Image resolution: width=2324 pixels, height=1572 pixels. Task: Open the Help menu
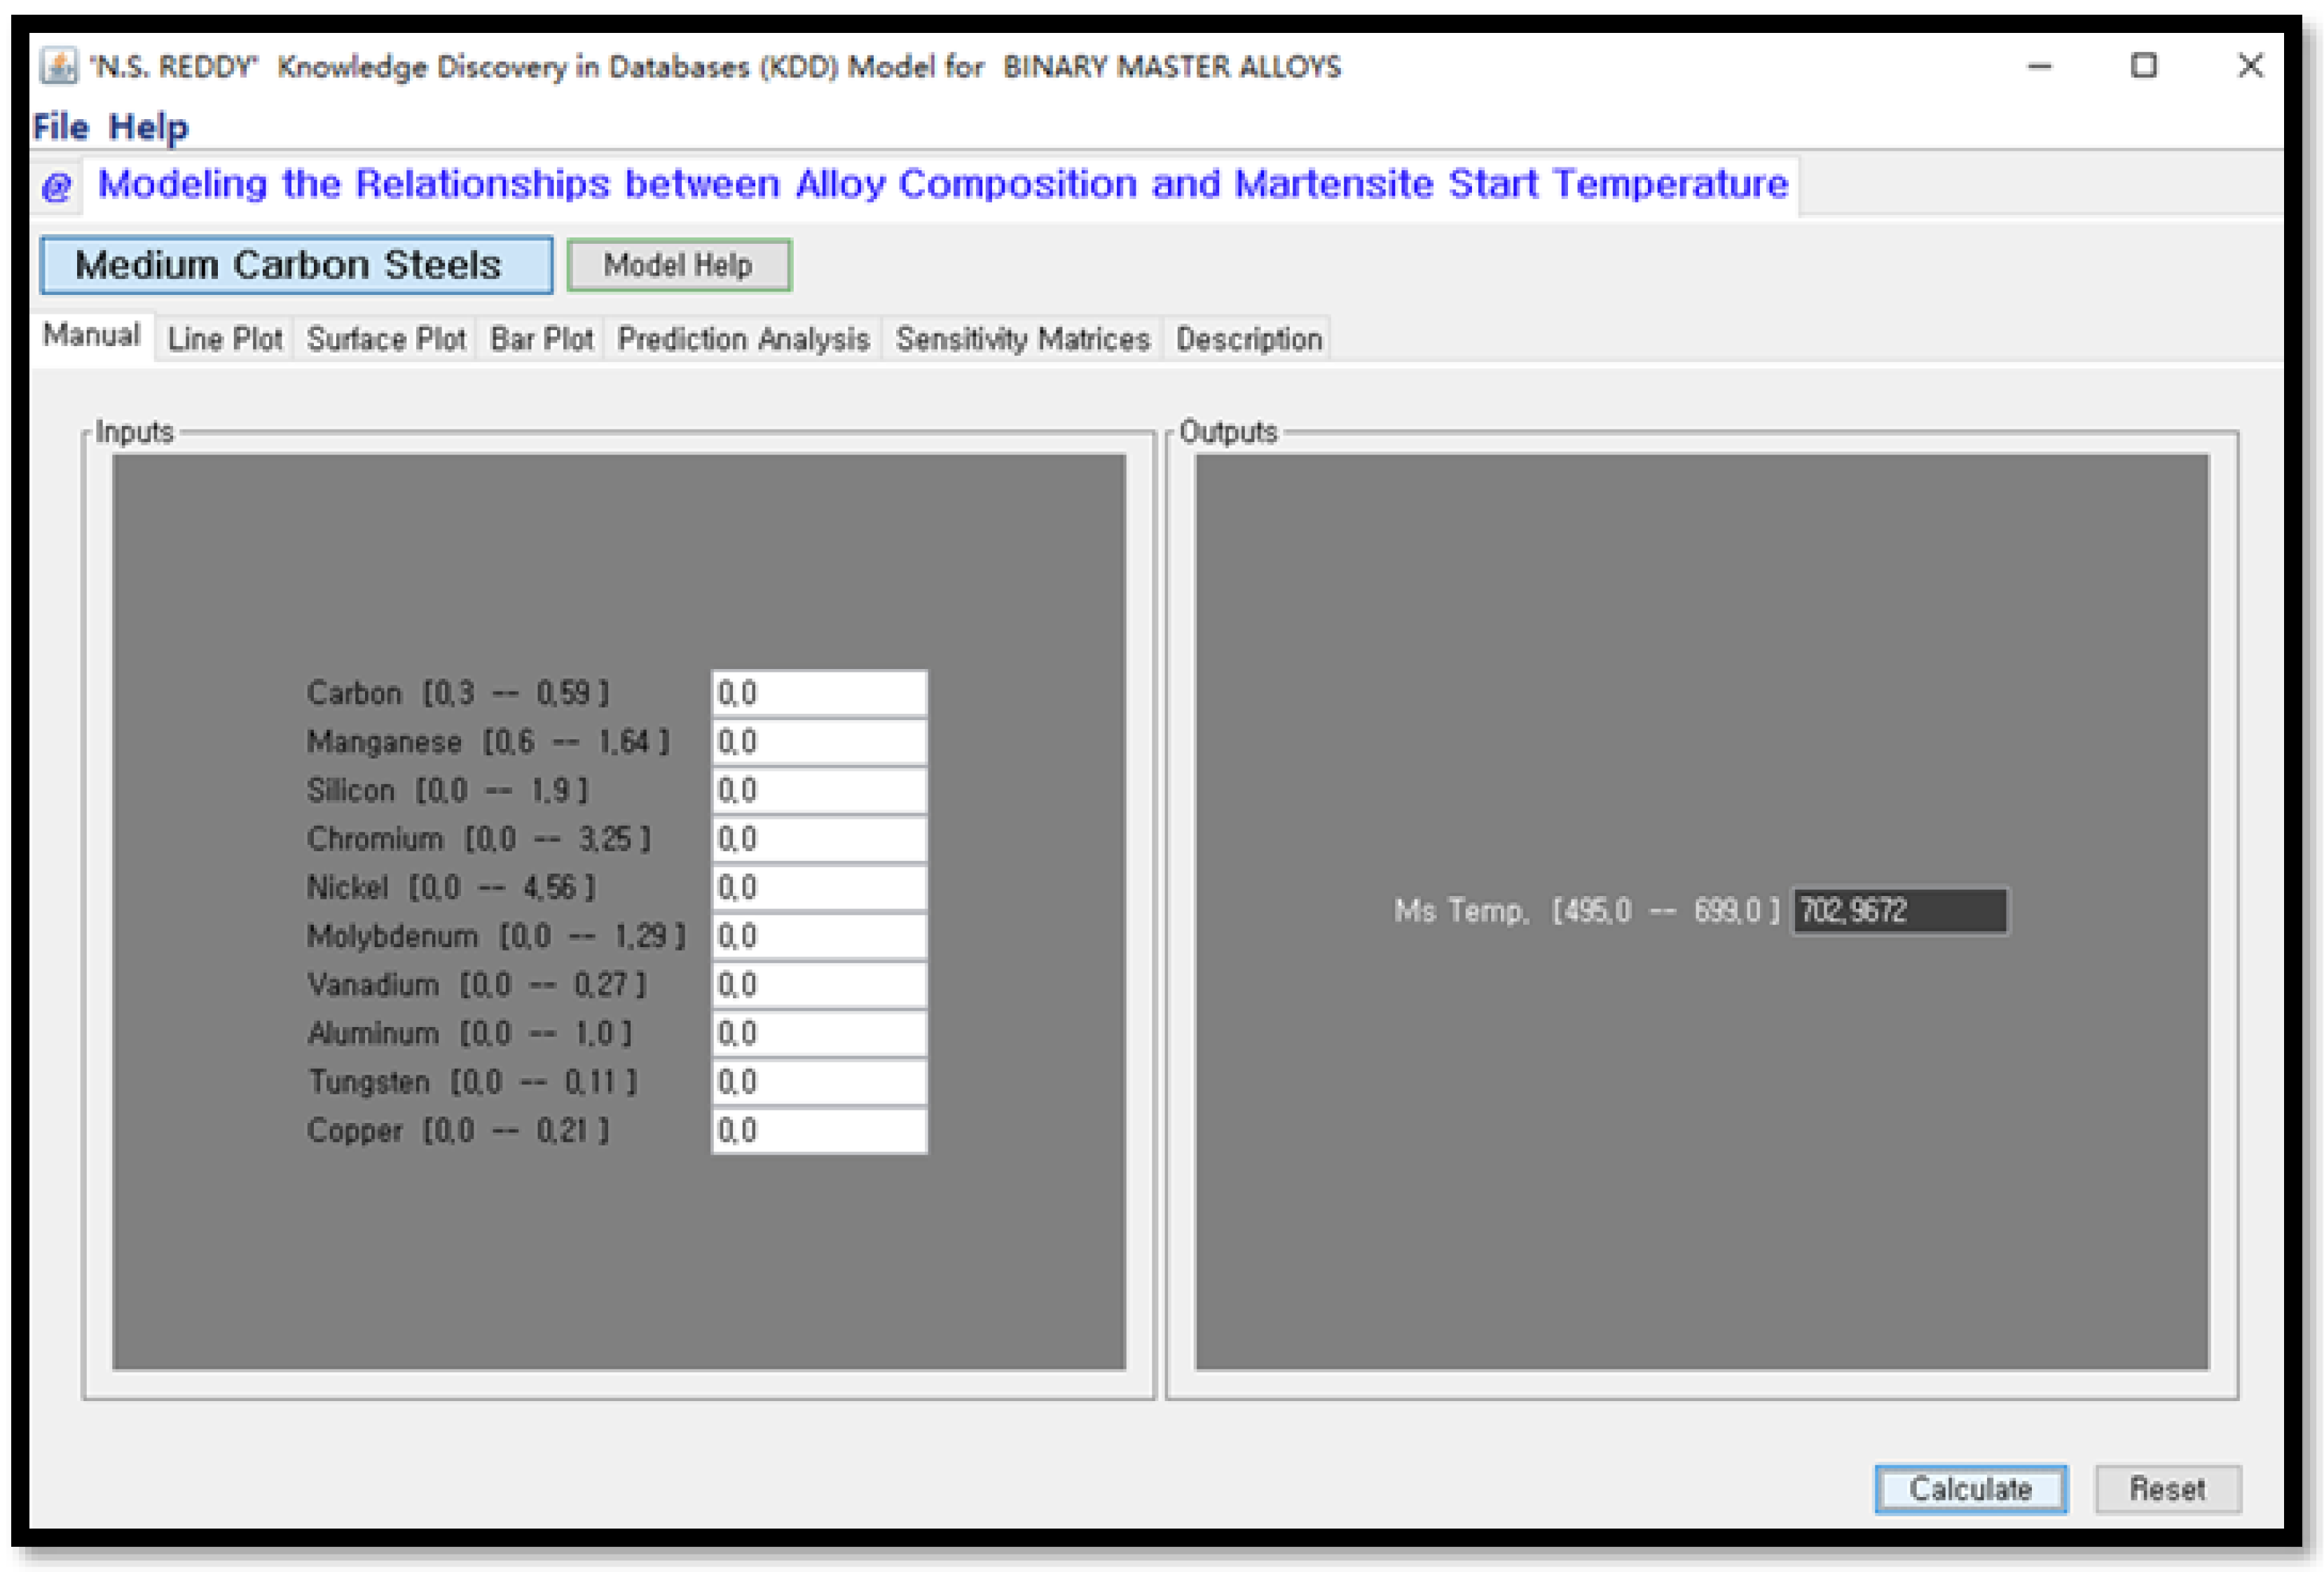point(148,127)
